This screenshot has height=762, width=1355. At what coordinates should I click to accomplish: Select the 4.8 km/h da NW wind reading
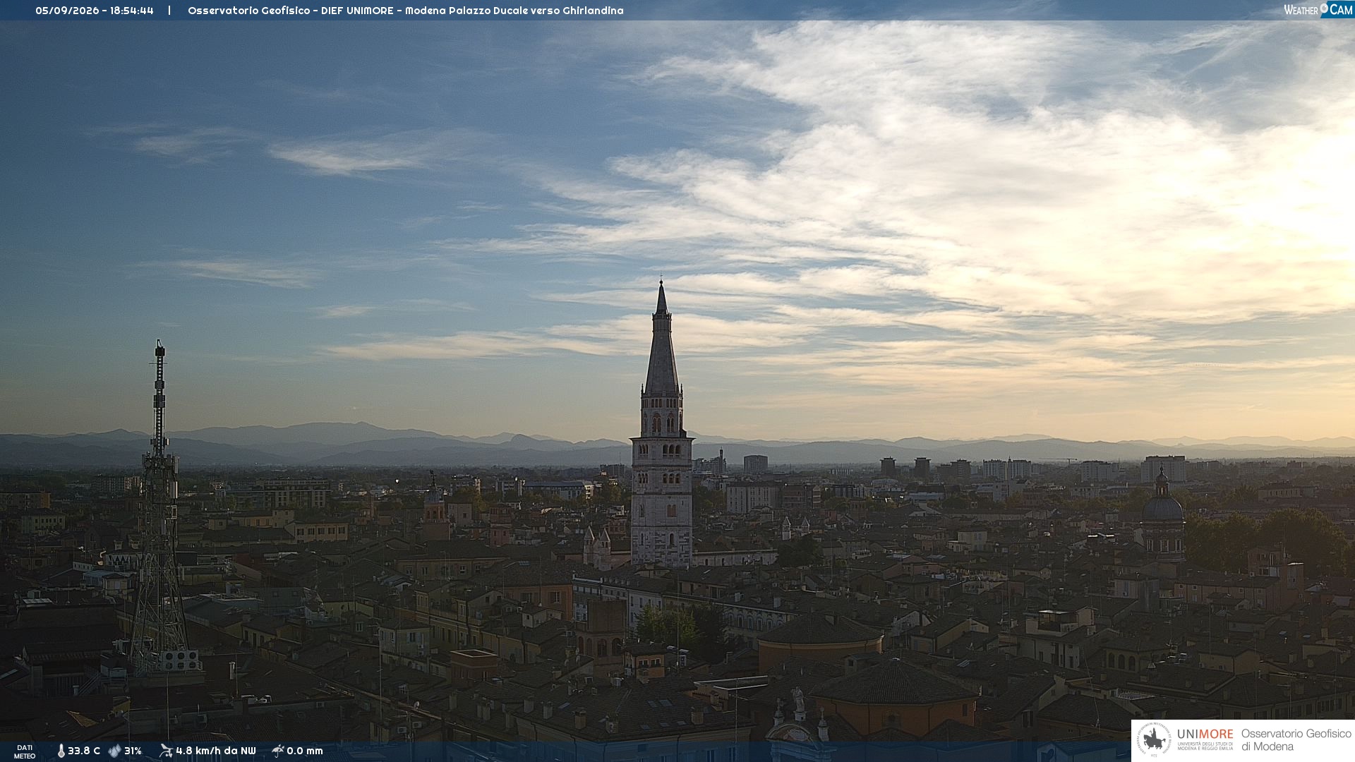pyautogui.click(x=216, y=751)
